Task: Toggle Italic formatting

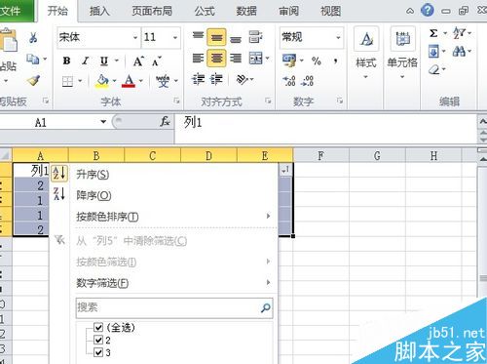Action: pos(86,61)
